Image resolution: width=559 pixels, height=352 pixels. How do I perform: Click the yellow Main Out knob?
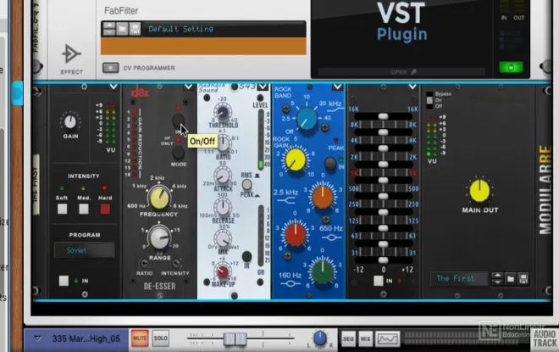pos(480,191)
